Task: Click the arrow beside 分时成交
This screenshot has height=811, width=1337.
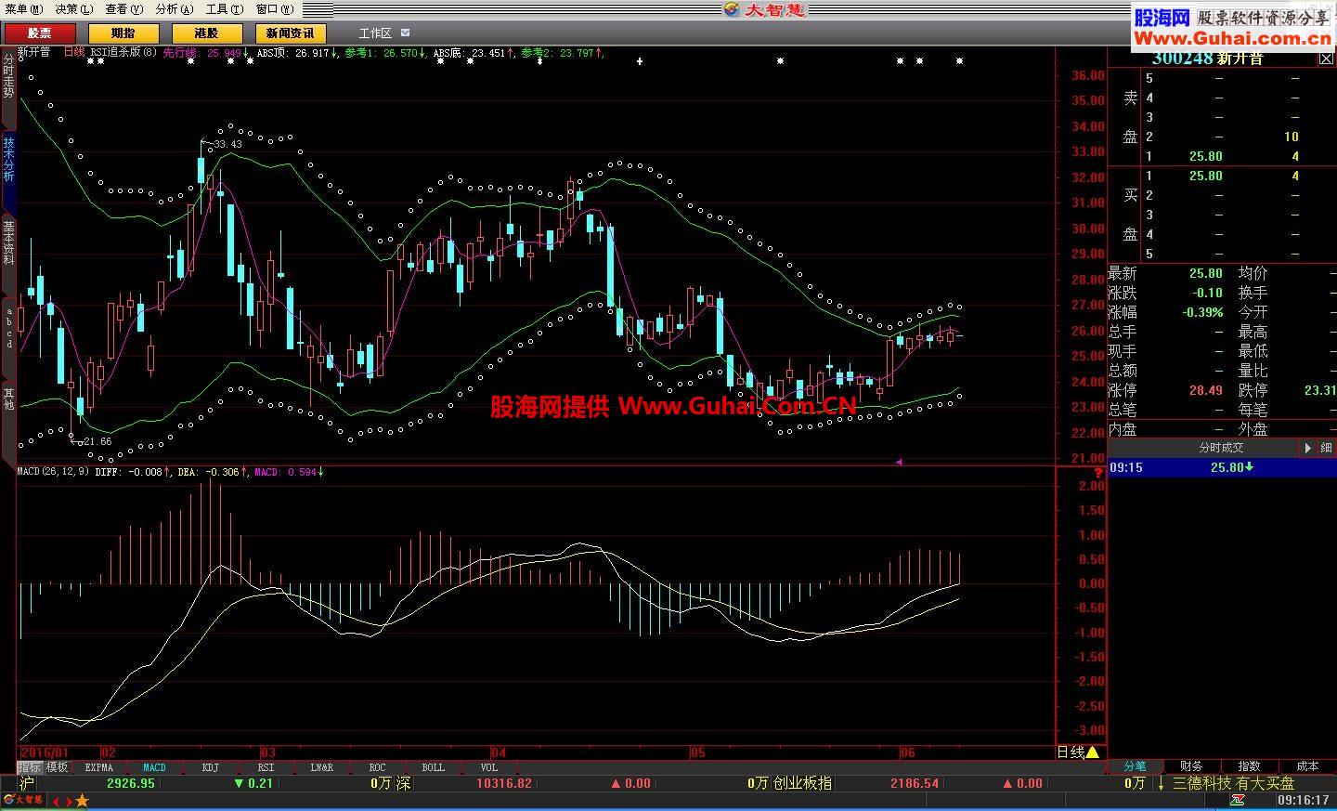Action: [1307, 448]
